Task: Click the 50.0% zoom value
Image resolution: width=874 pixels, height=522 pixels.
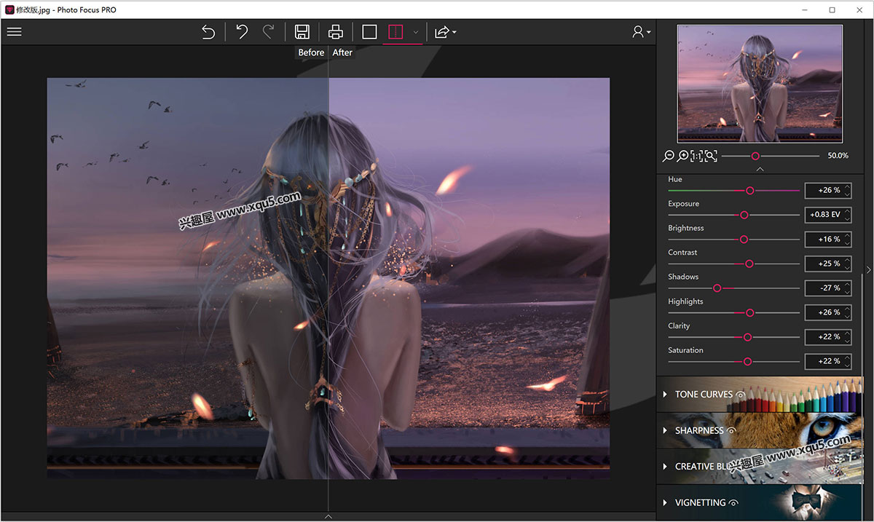Action: (x=838, y=156)
